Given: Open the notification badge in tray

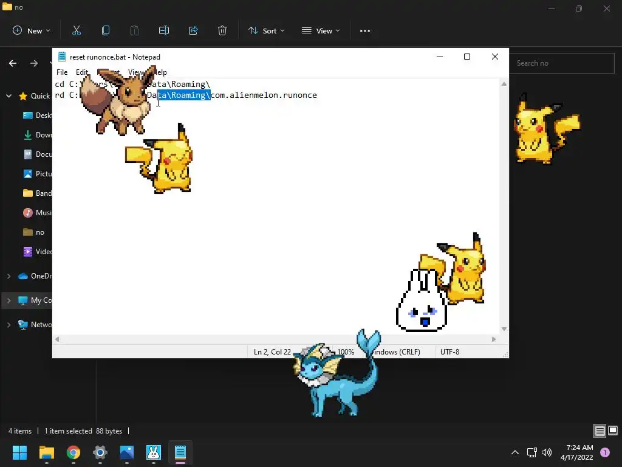Looking at the screenshot, I should click(605, 452).
